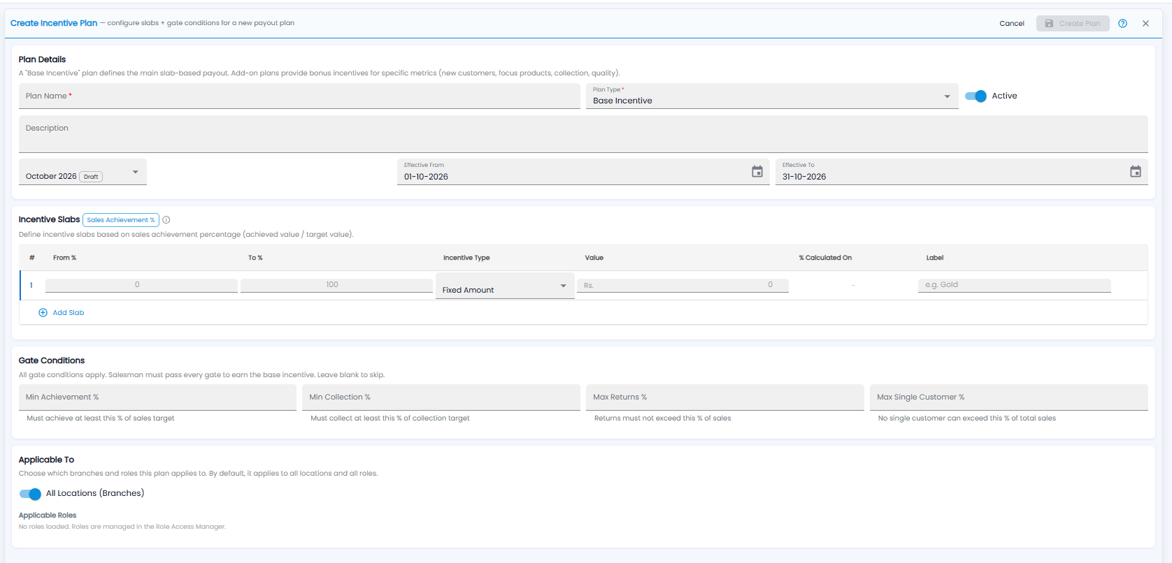1172x563 pixels.
Task: Open the Effective From calendar picker
Action: pos(757,171)
